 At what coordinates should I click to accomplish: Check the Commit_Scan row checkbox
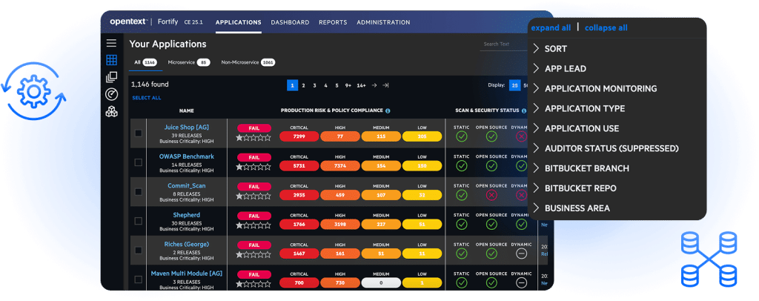(139, 191)
